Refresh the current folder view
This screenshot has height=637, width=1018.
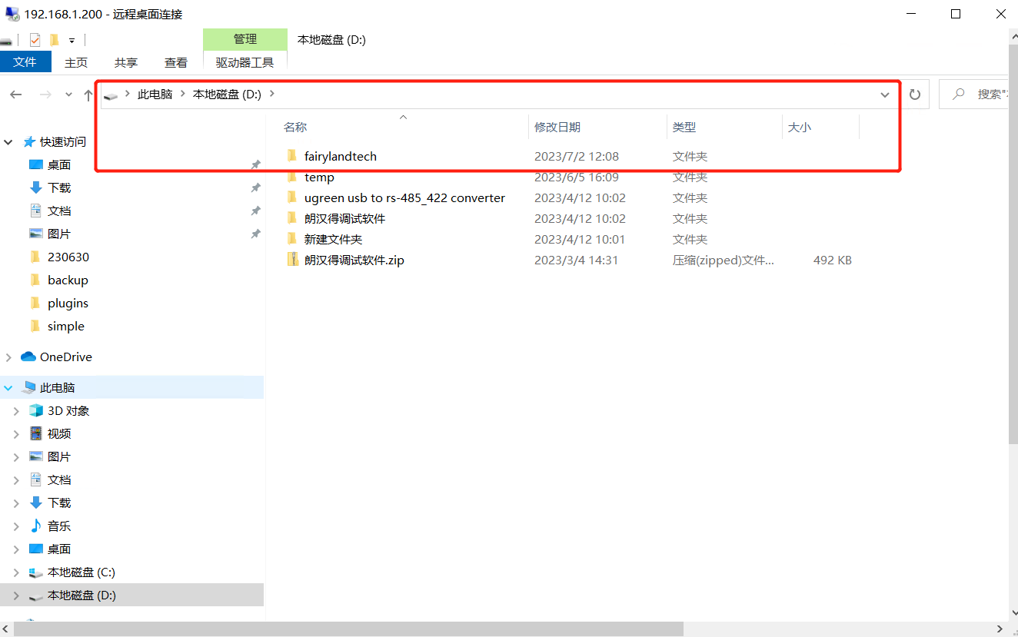(x=914, y=95)
